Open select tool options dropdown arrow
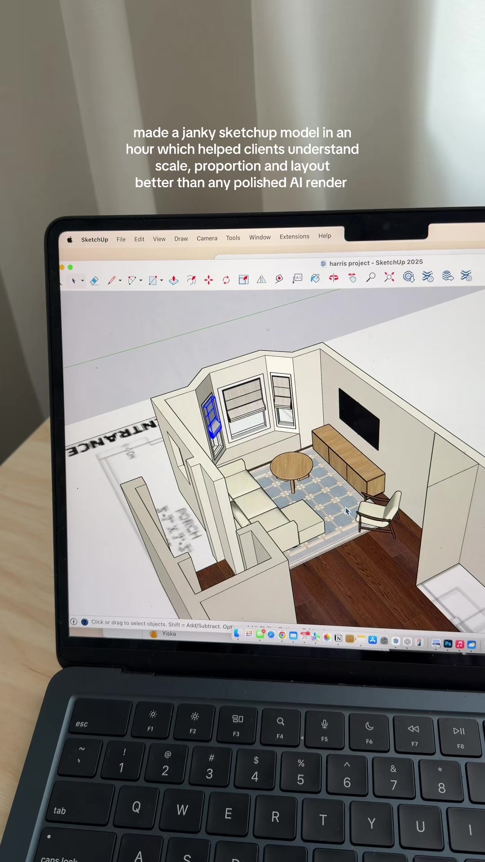The image size is (485, 862). tap(82, 281)
